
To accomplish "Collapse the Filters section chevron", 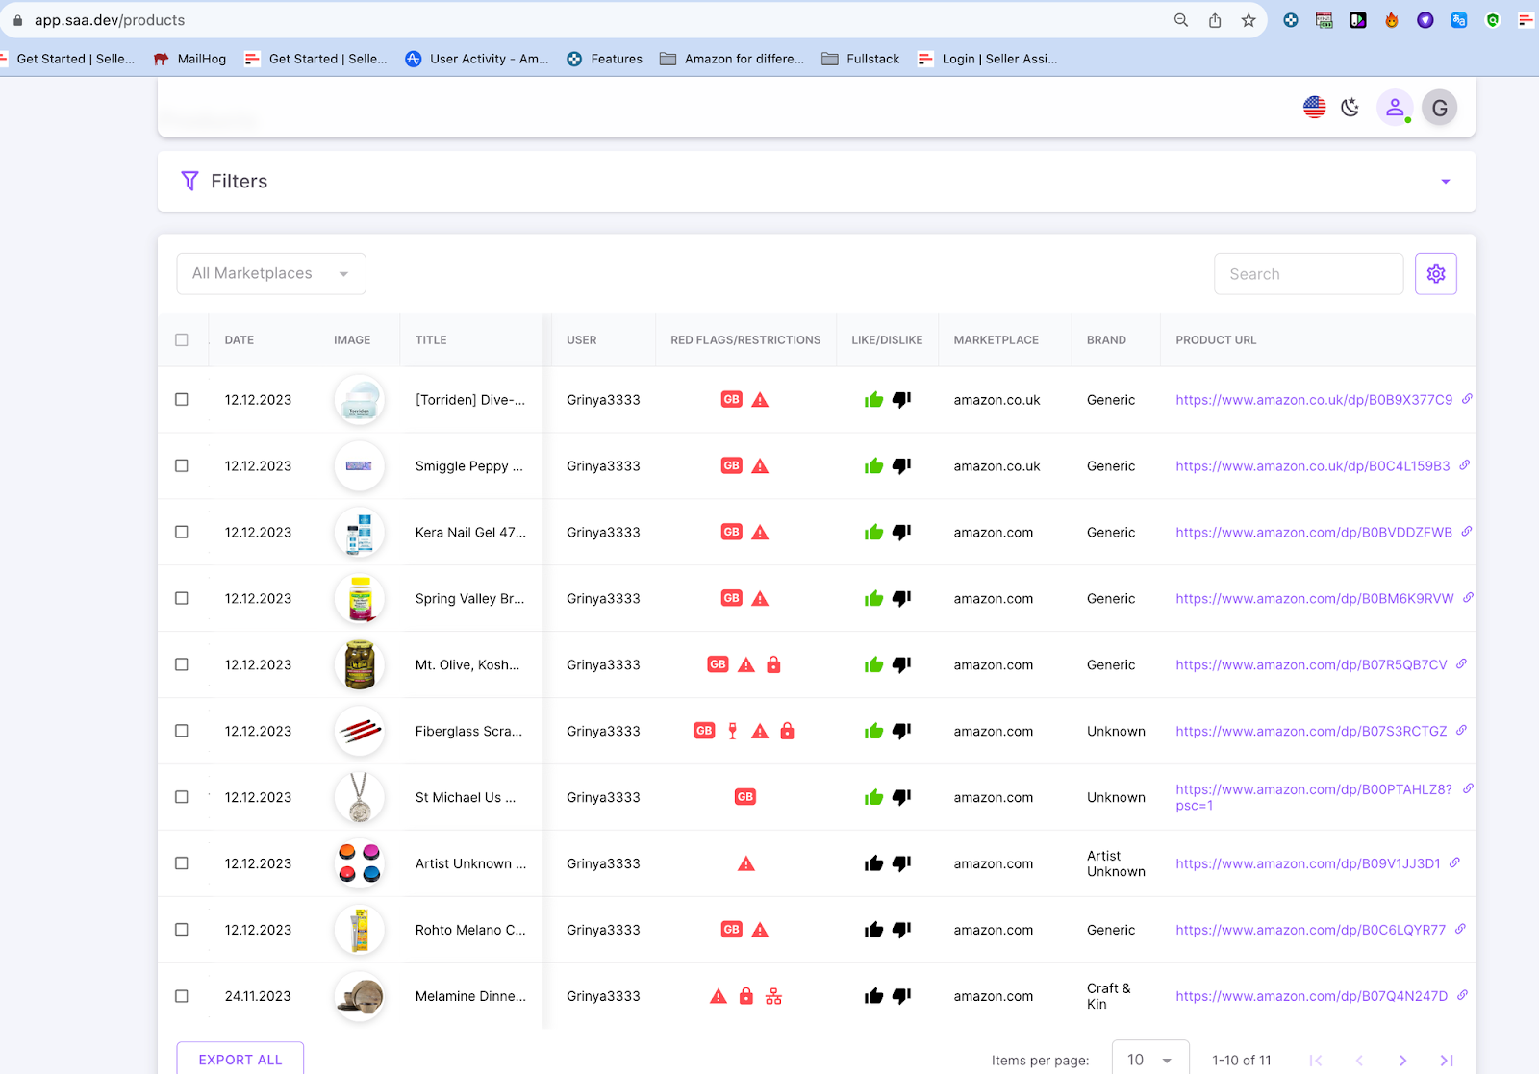I will click(1445, 181).
